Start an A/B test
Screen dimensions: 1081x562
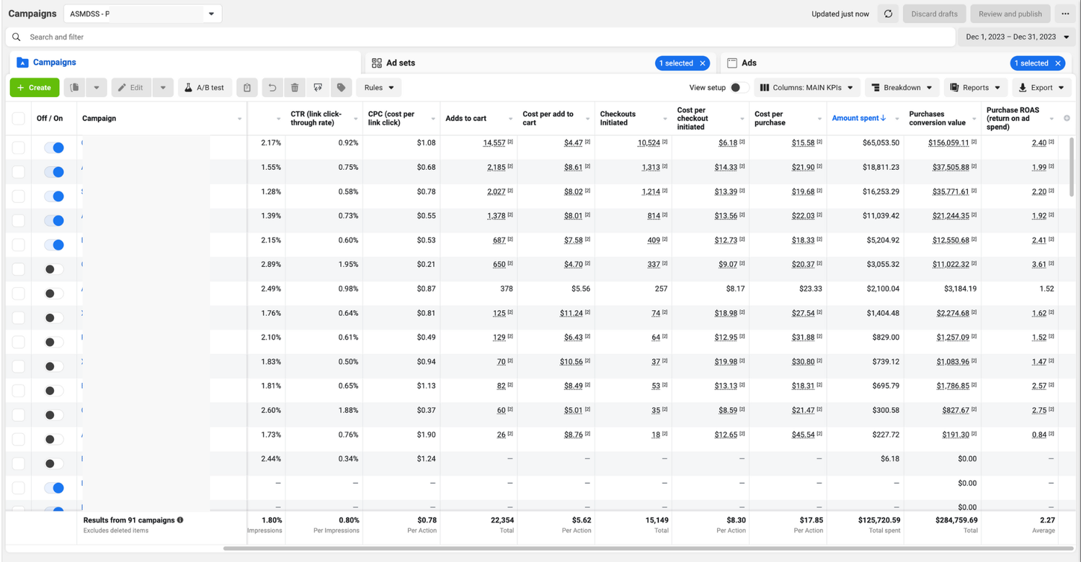tap(205, 88)
